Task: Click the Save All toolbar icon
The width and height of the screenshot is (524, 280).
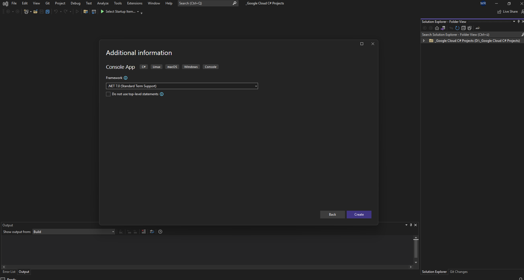Action: coord(48,12)
